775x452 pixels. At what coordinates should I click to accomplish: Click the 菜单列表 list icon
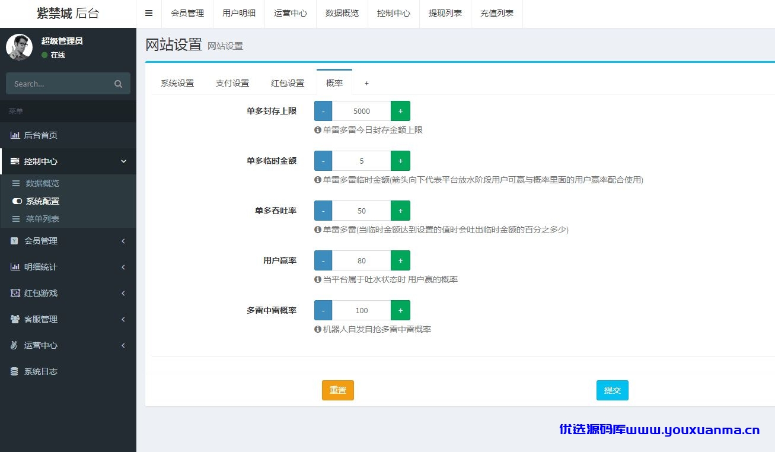[x=17, y=219]
